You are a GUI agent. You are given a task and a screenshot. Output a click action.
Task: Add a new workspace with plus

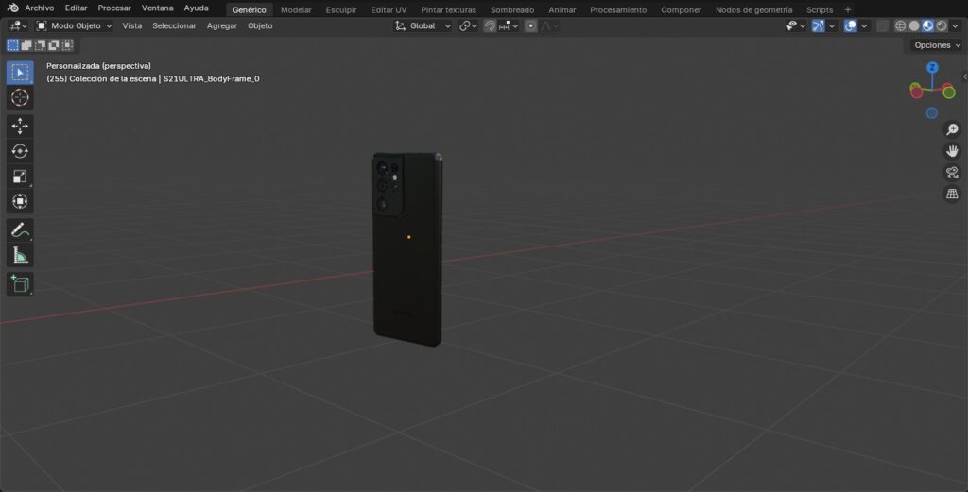tap(848, 9)
